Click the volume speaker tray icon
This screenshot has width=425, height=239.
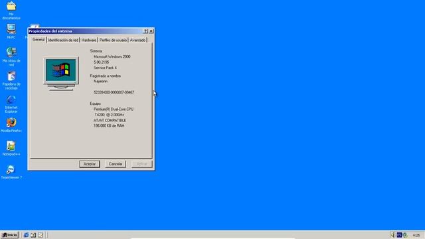[392, 235]
